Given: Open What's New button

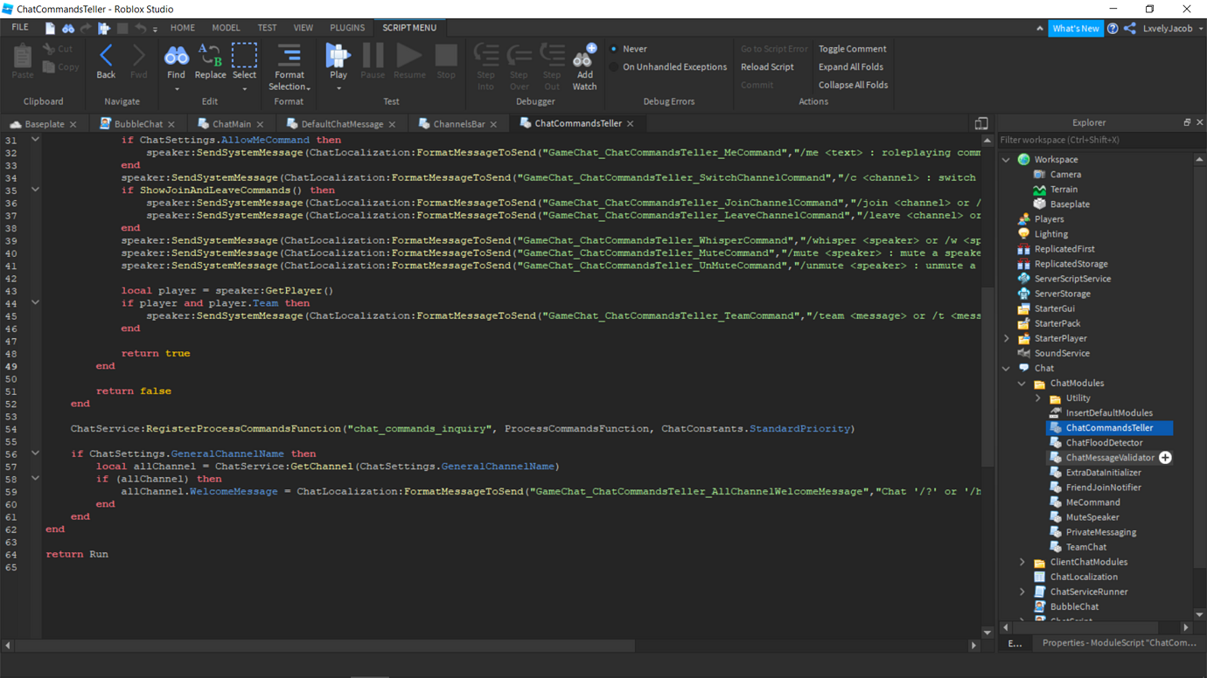Looking at the screenshot, I should click(1075, 28).
